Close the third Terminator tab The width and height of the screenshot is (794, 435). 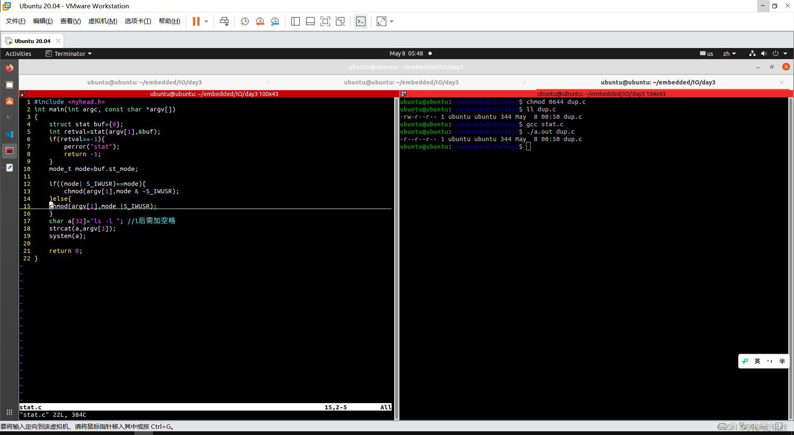point(782,82)
